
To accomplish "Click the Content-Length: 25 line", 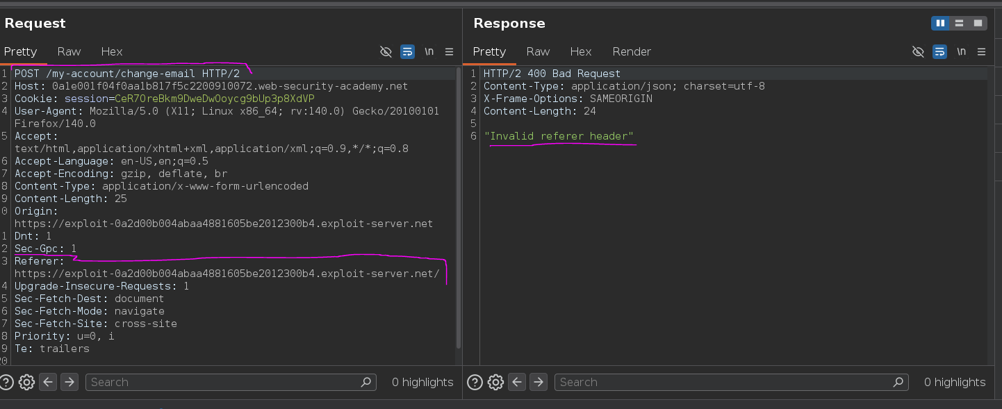I will click(71, 199).
